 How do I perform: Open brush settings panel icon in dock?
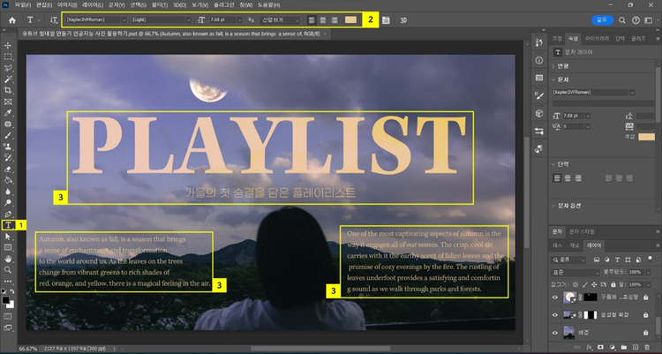(539, 95)
